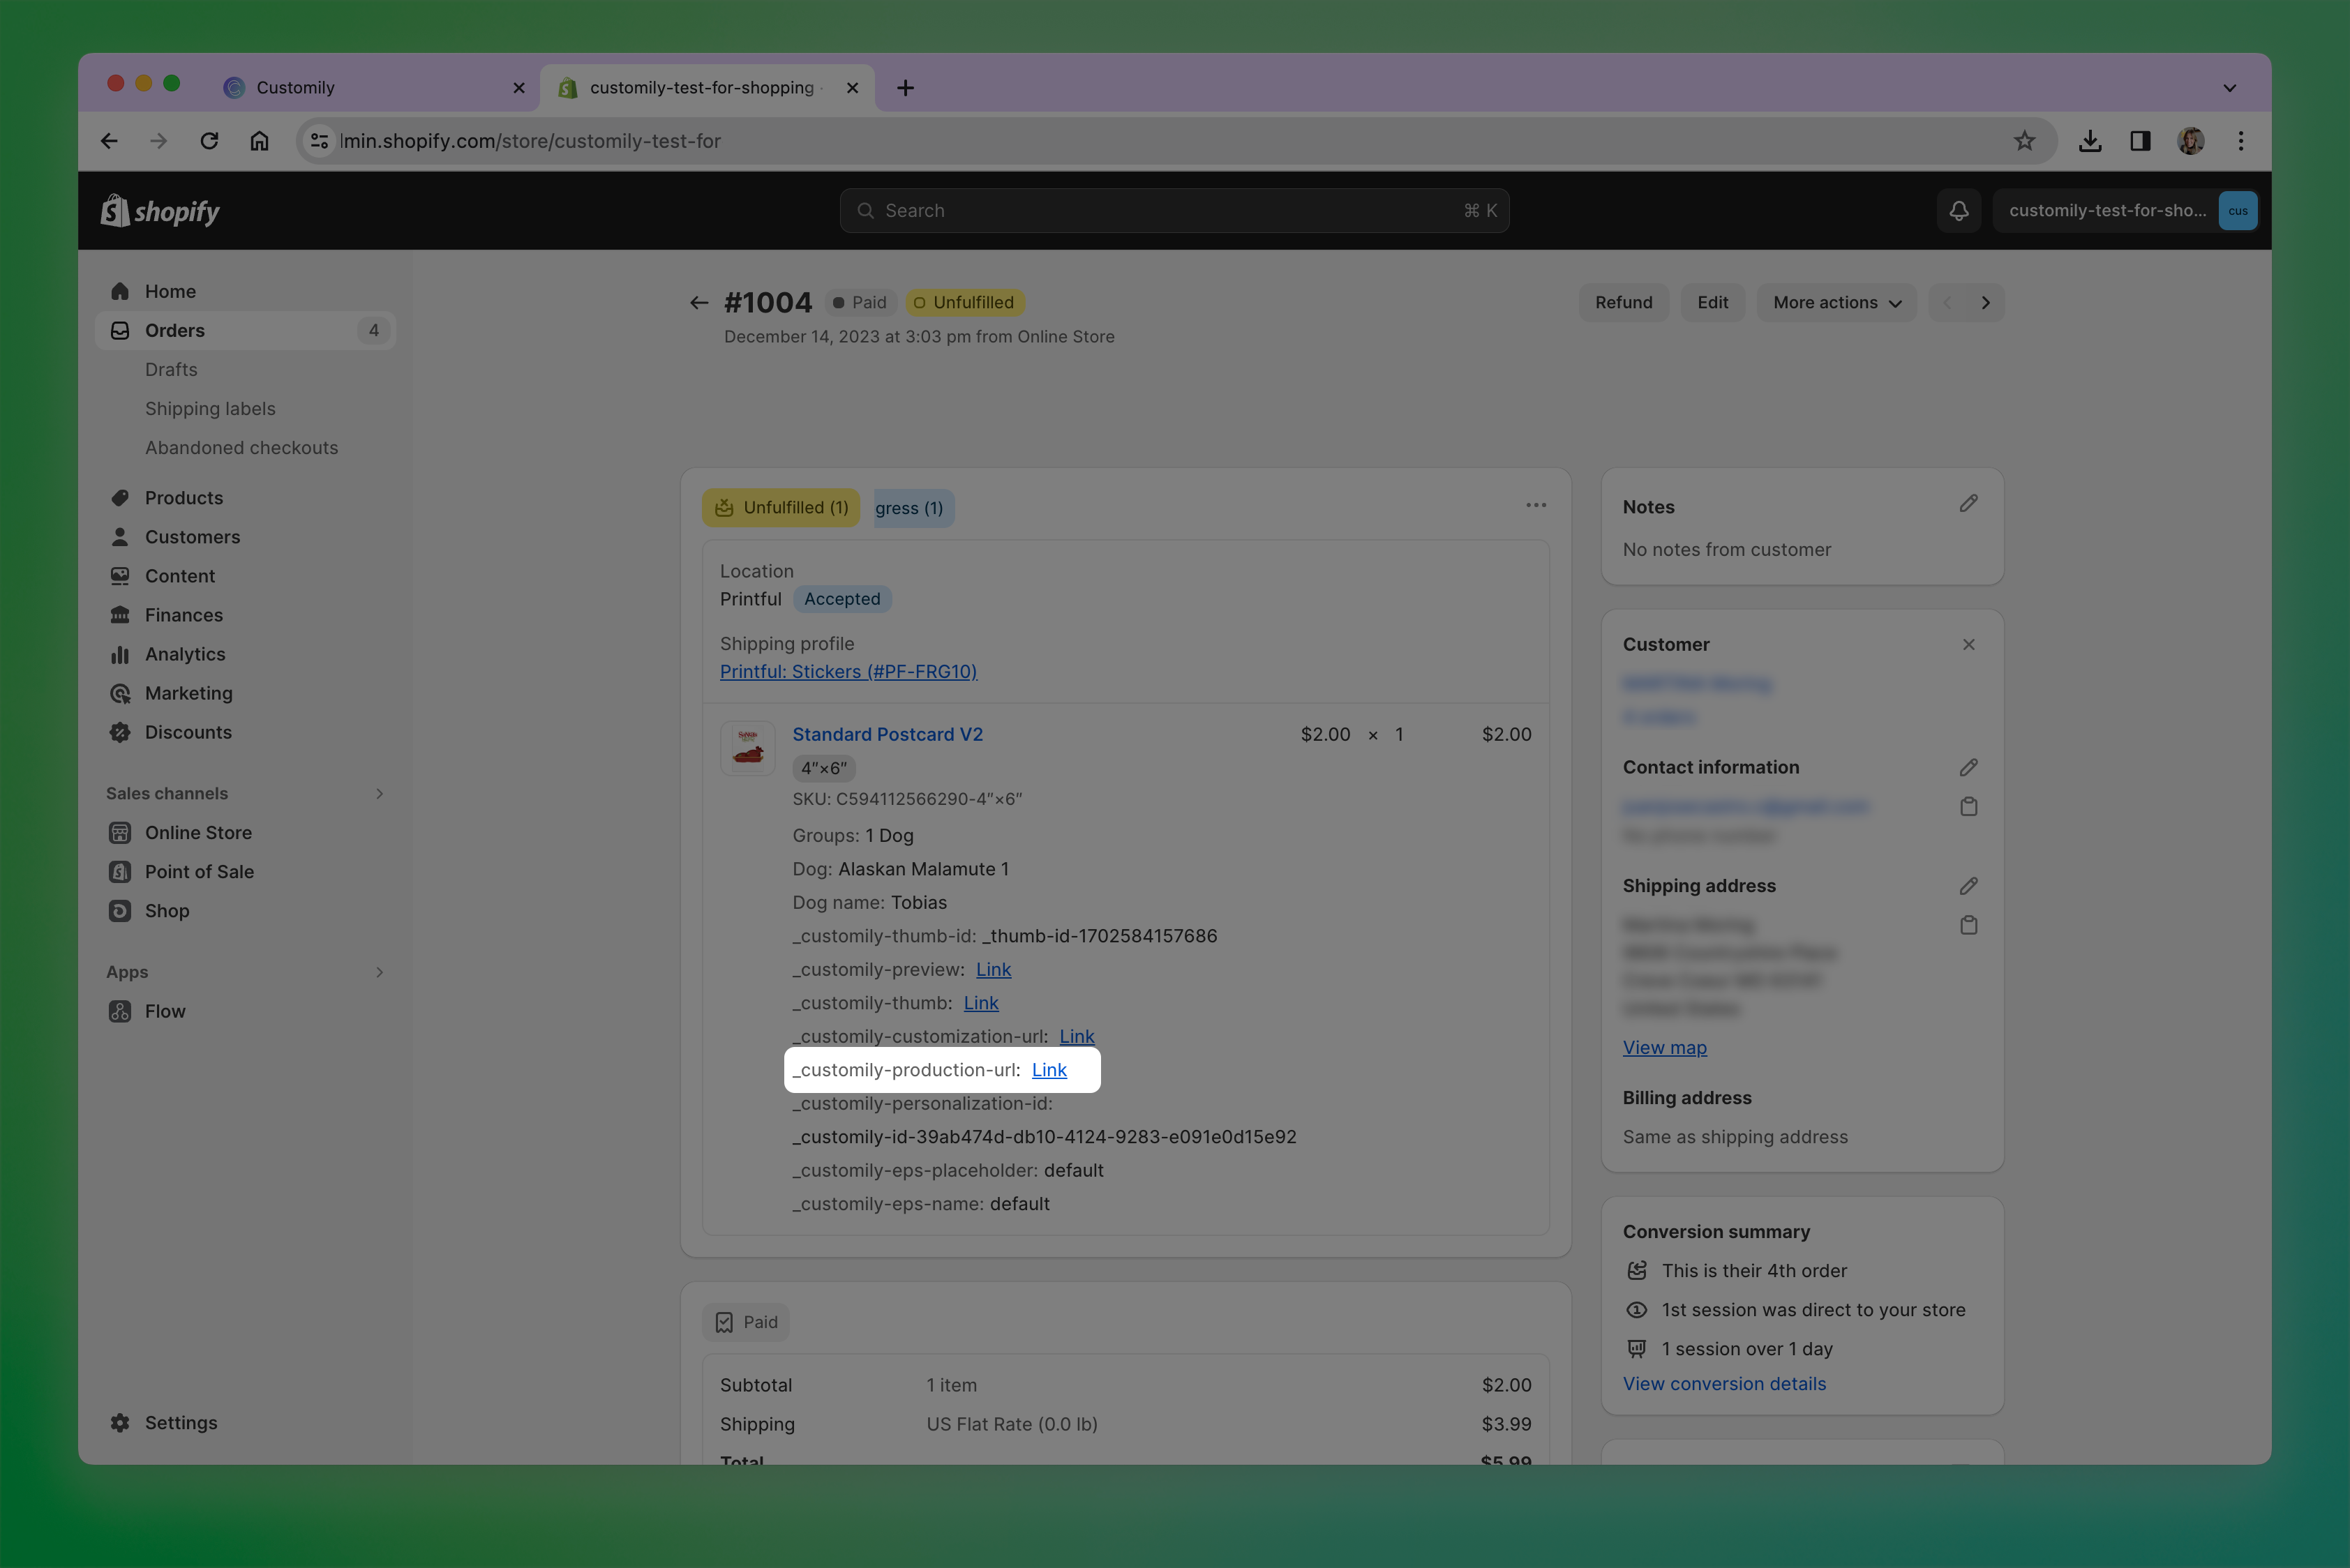Expand the Sales channels section

click(x=379, y=794)
